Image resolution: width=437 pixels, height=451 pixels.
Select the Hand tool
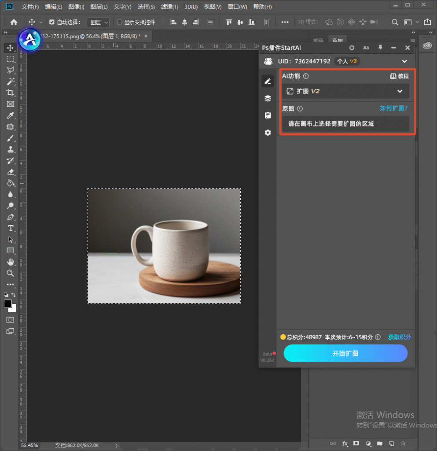point(11,262)
